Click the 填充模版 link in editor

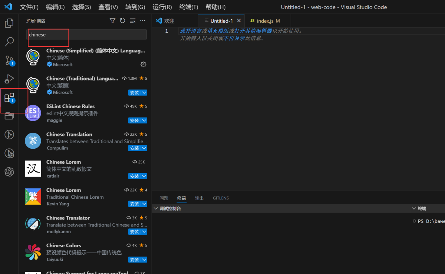coord(218,31)
